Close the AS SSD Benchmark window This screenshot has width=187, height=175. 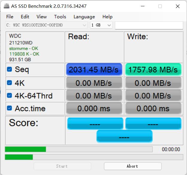tap(178, 6)
